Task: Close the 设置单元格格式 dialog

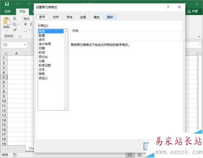Action: (179, 7)
